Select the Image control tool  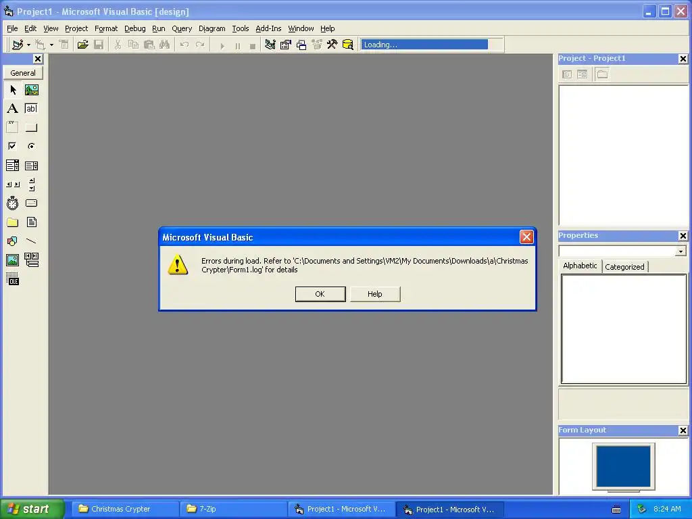coord(13,260)
